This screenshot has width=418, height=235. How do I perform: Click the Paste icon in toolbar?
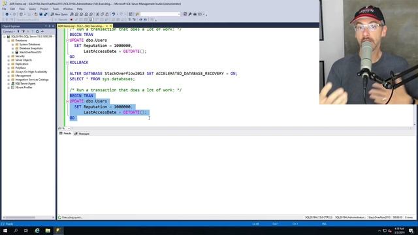[107, 14]
